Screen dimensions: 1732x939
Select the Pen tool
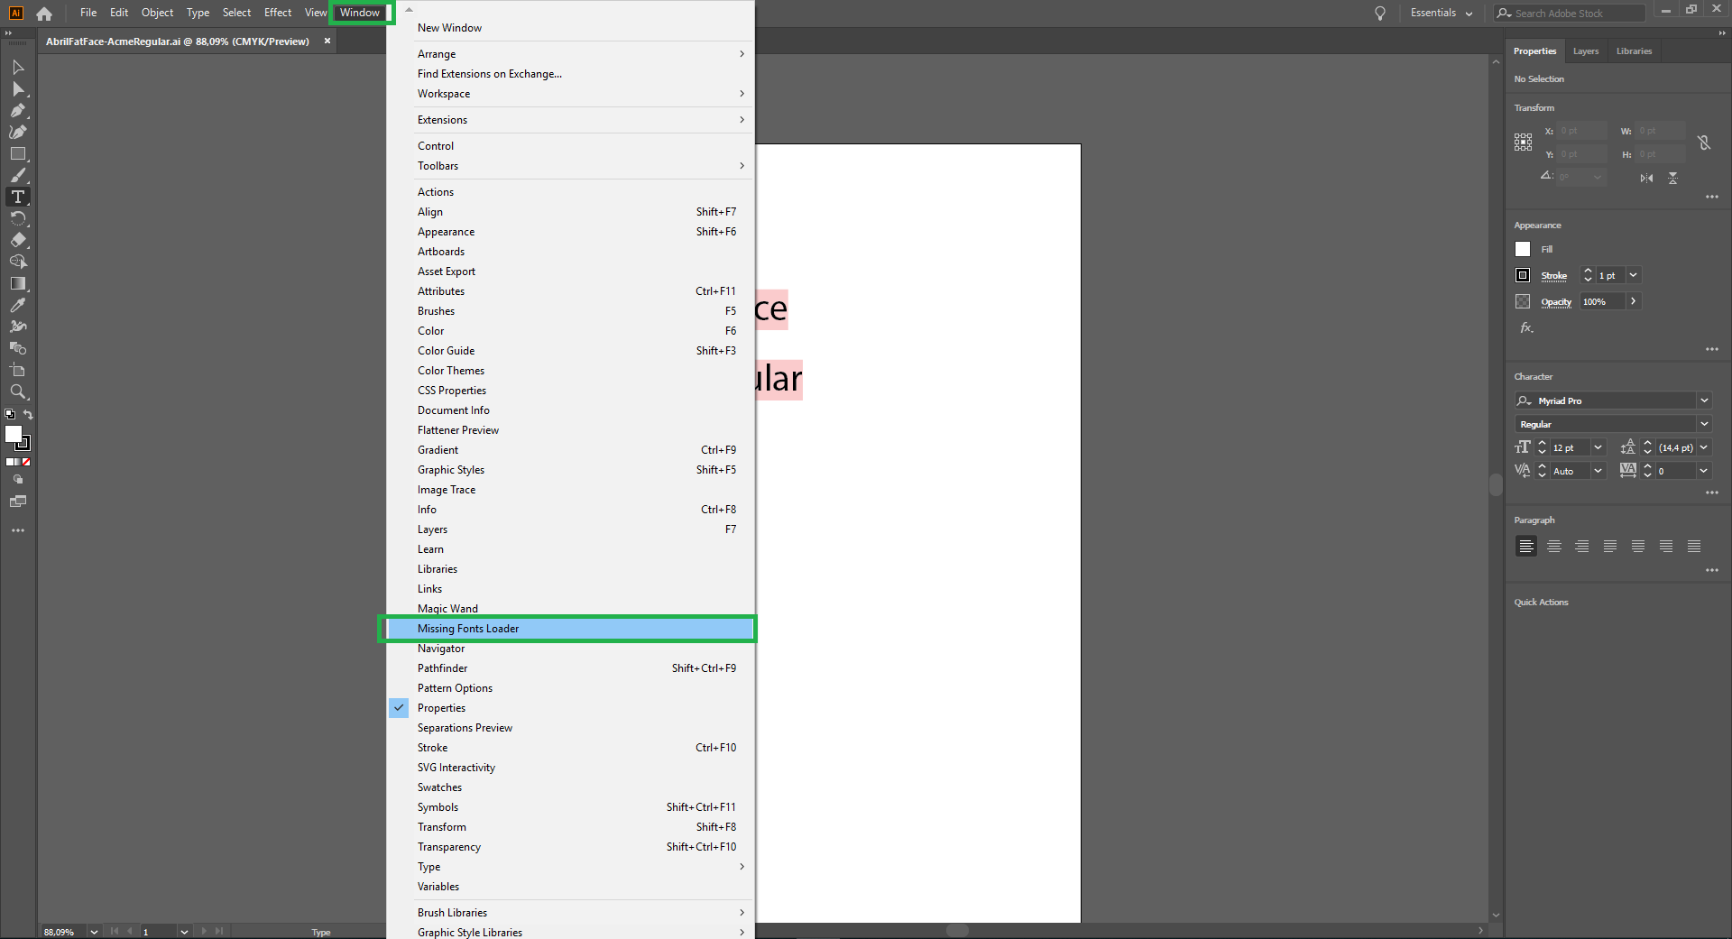(x=18, y=110)
